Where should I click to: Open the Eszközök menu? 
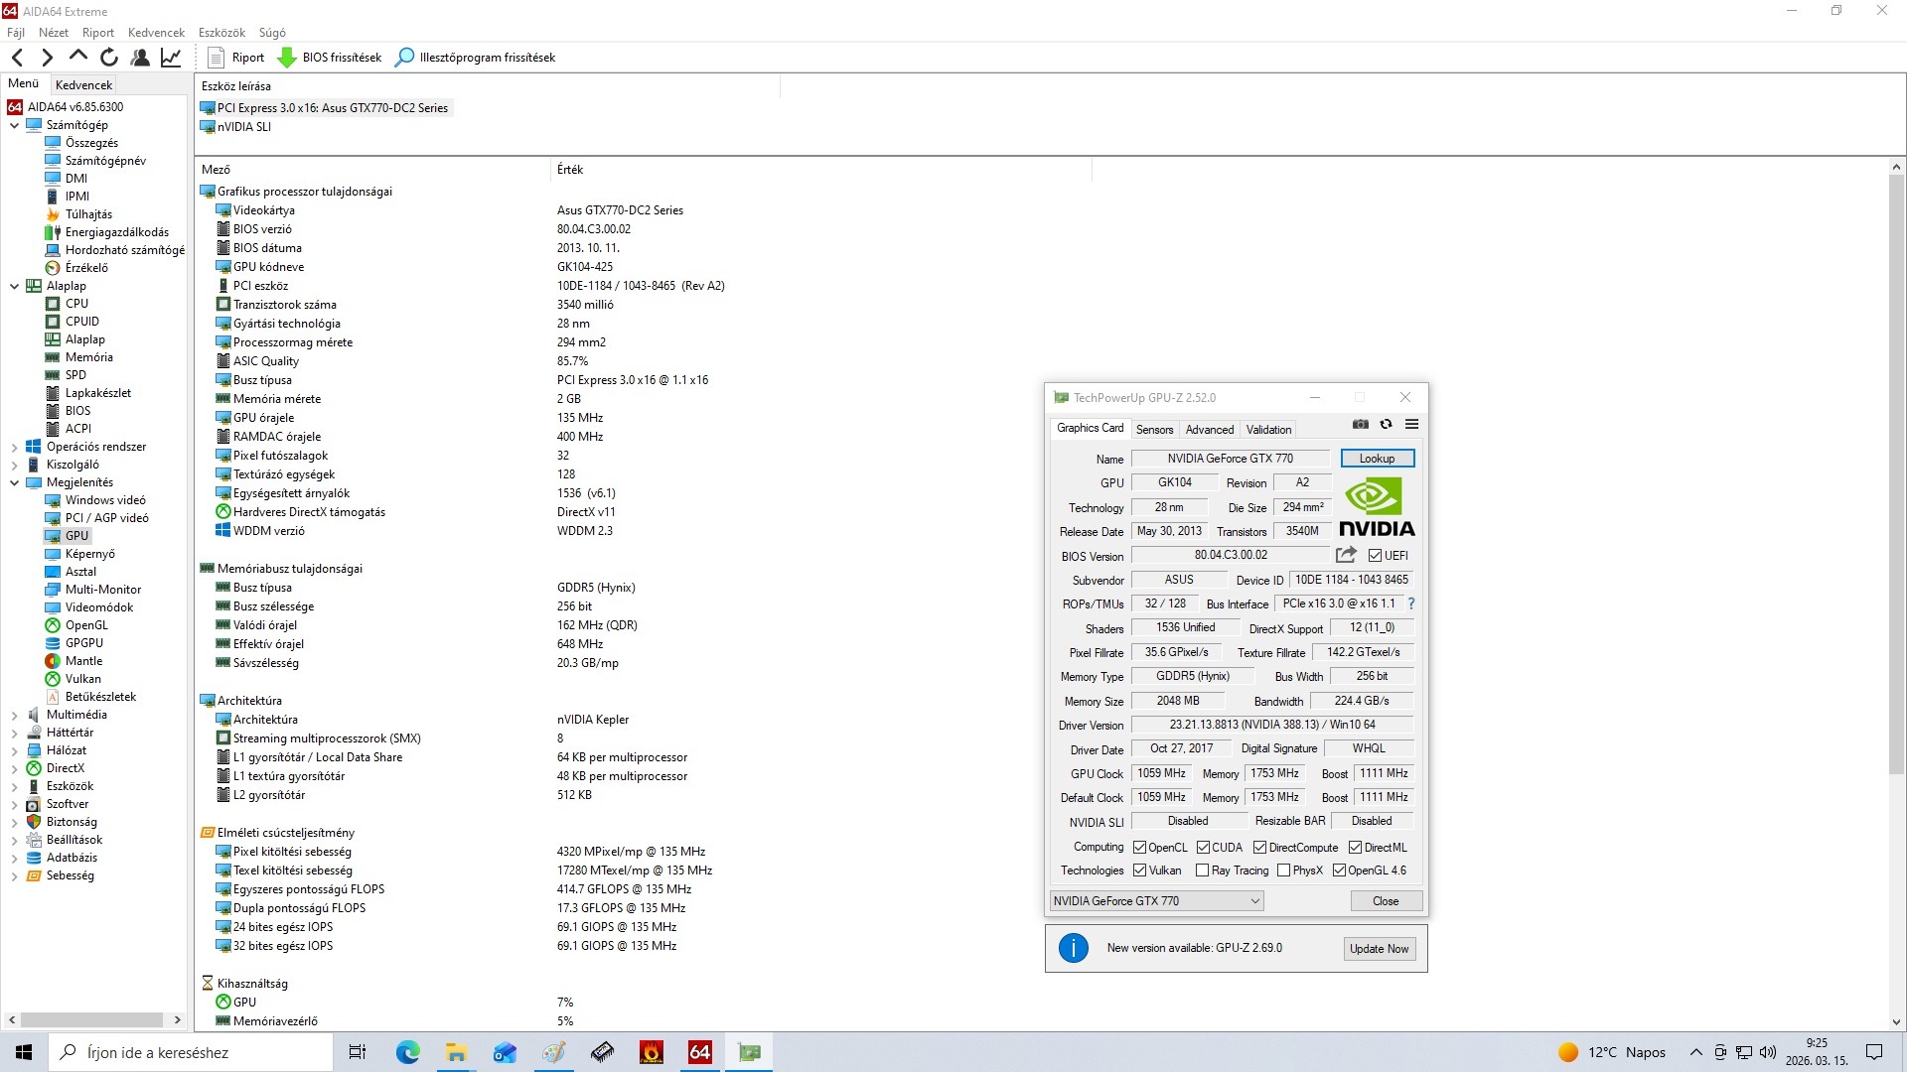pos(220,33)
